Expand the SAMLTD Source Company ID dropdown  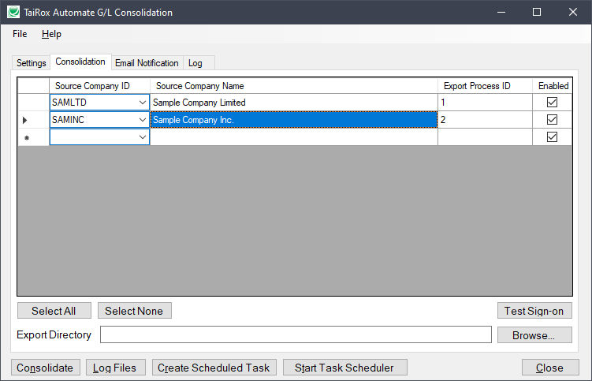point(143,103)
